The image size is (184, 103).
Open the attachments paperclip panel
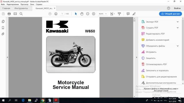[x=3, y=34]
